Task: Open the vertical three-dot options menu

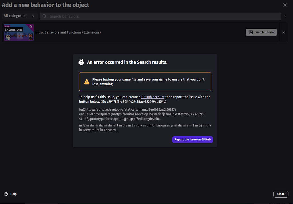Action: 285,16
